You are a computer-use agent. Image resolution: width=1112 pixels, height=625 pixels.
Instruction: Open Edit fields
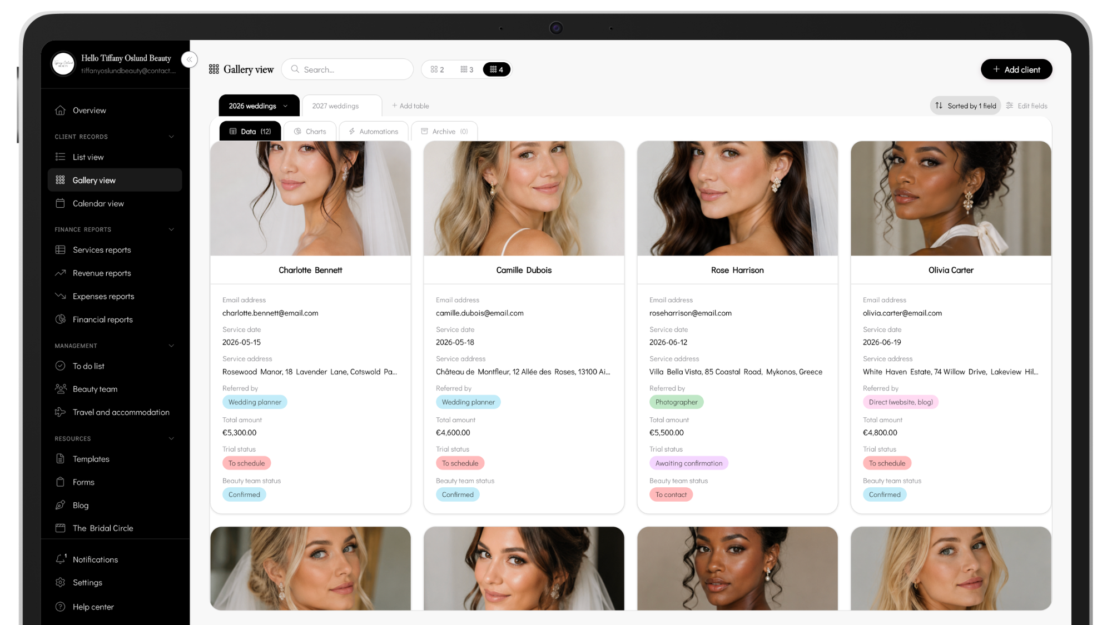[1026, 106]
